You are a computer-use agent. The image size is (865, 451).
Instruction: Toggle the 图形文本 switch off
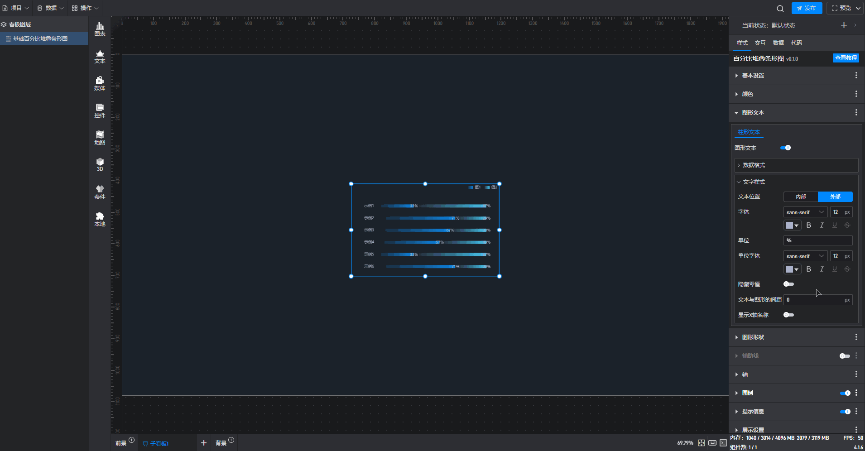[785, 148]
